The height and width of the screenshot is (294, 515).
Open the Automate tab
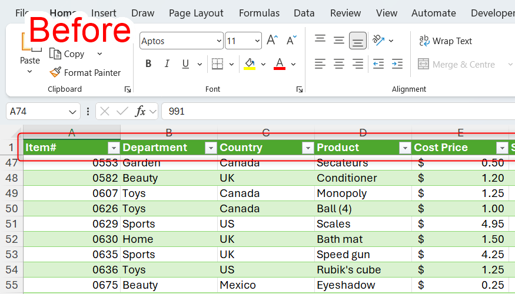434,13
